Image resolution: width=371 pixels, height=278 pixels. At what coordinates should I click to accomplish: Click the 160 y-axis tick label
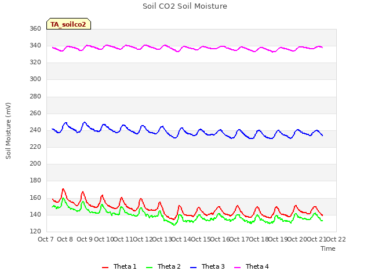tap(35, 197)
